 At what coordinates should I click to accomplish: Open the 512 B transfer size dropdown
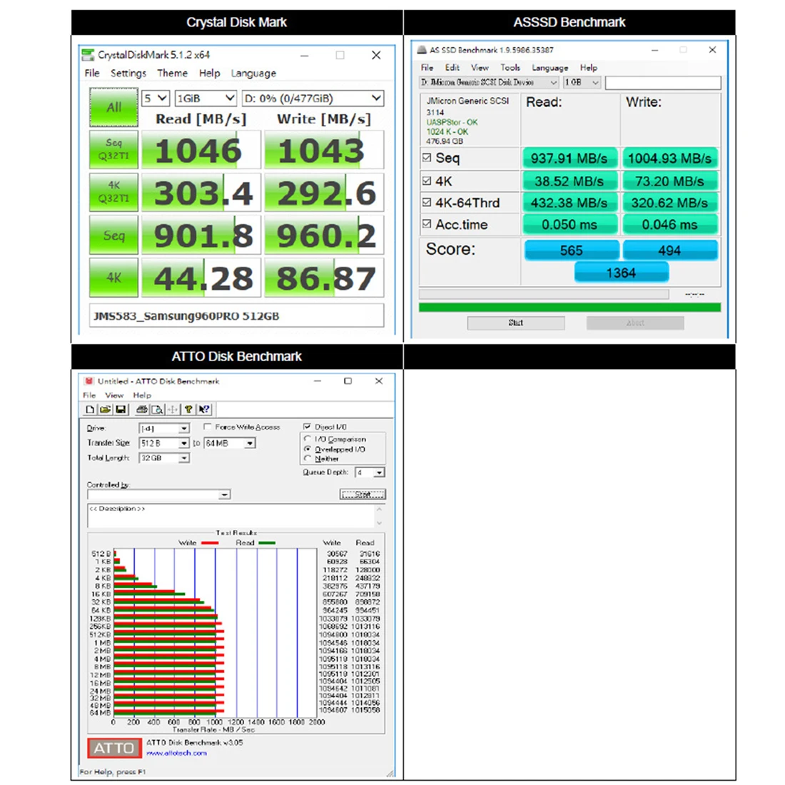(163, 443)
